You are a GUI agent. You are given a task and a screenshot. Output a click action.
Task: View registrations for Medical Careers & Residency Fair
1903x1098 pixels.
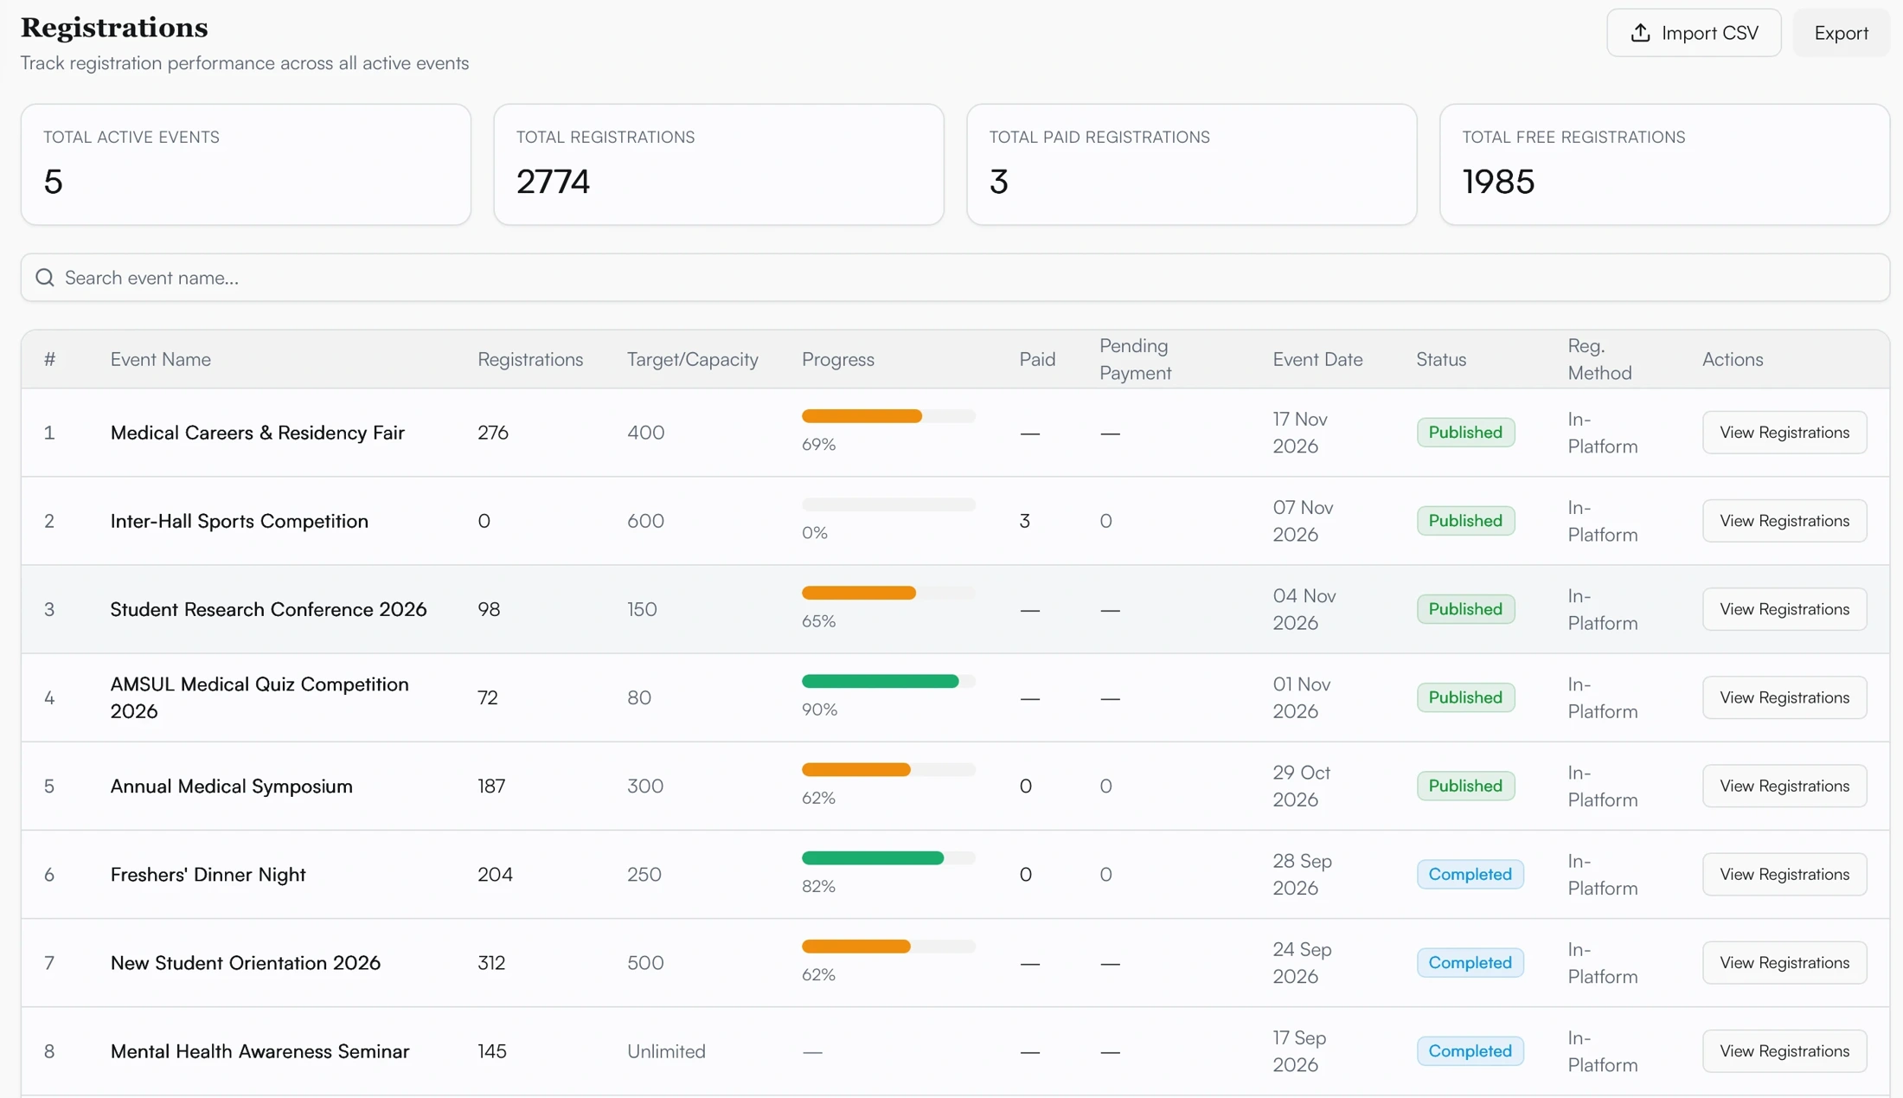coord(1784,433)
